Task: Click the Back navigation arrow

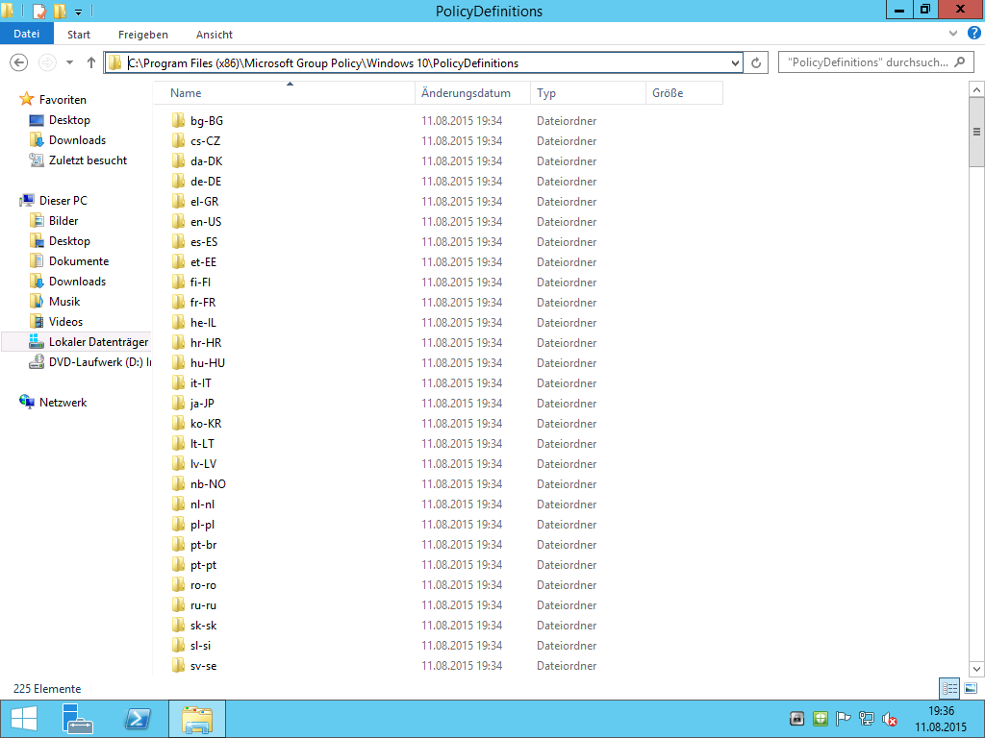Action: pos(18,62)
